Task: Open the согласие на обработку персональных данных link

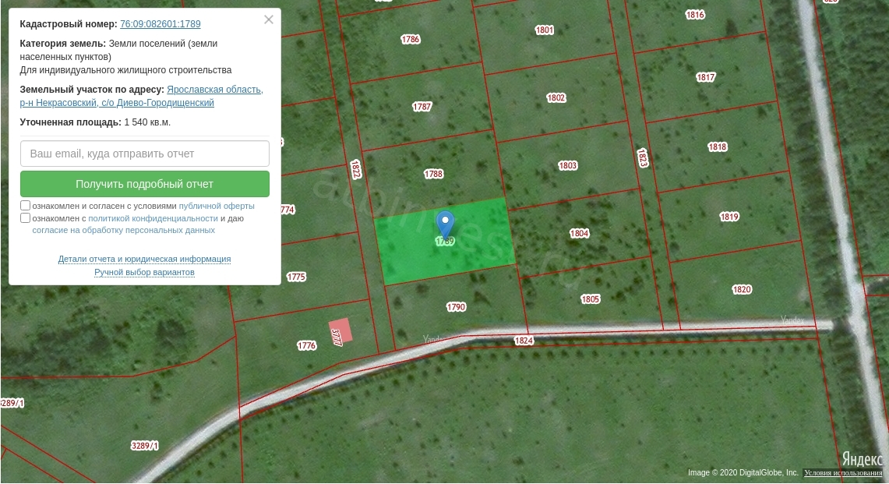Action: coord(123,231)
